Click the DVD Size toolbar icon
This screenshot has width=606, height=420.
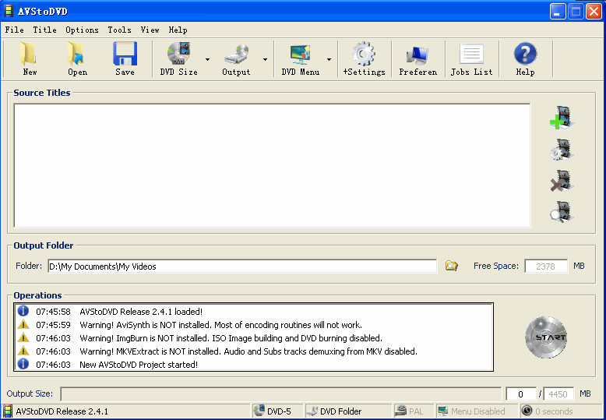click(178, 59)
